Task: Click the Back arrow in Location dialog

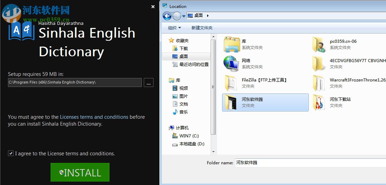Action: tap(167, 16)
